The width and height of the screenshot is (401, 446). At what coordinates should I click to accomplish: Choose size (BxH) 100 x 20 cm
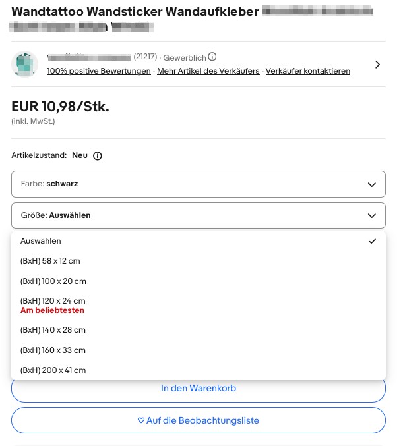pos(53,281)
